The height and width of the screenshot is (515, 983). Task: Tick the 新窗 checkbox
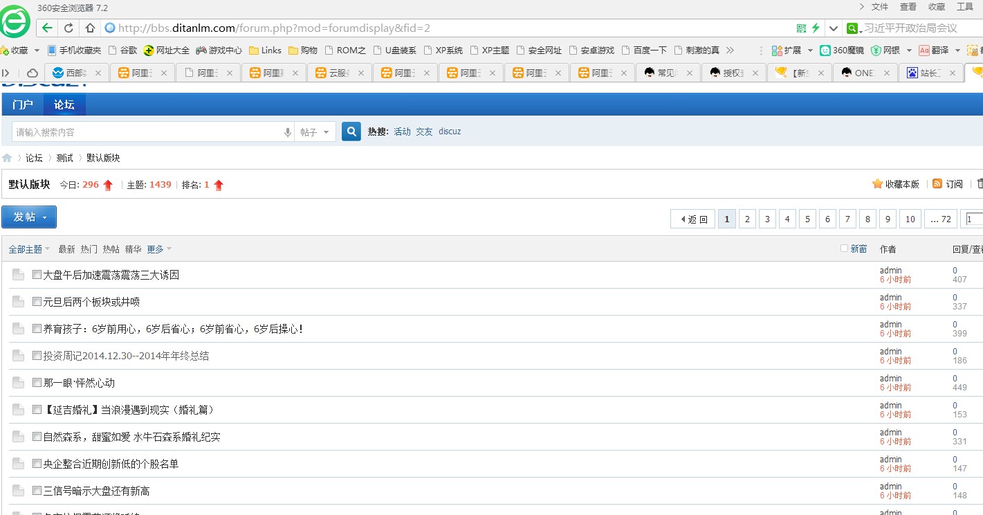tap(844, 249)
